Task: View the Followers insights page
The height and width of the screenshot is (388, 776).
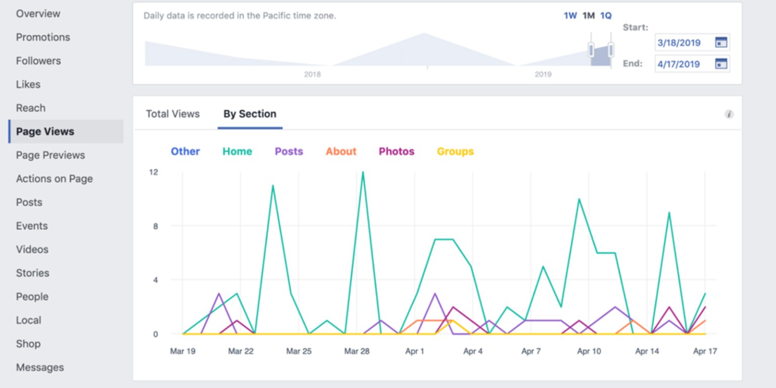Action: click(x=38, y=61)
